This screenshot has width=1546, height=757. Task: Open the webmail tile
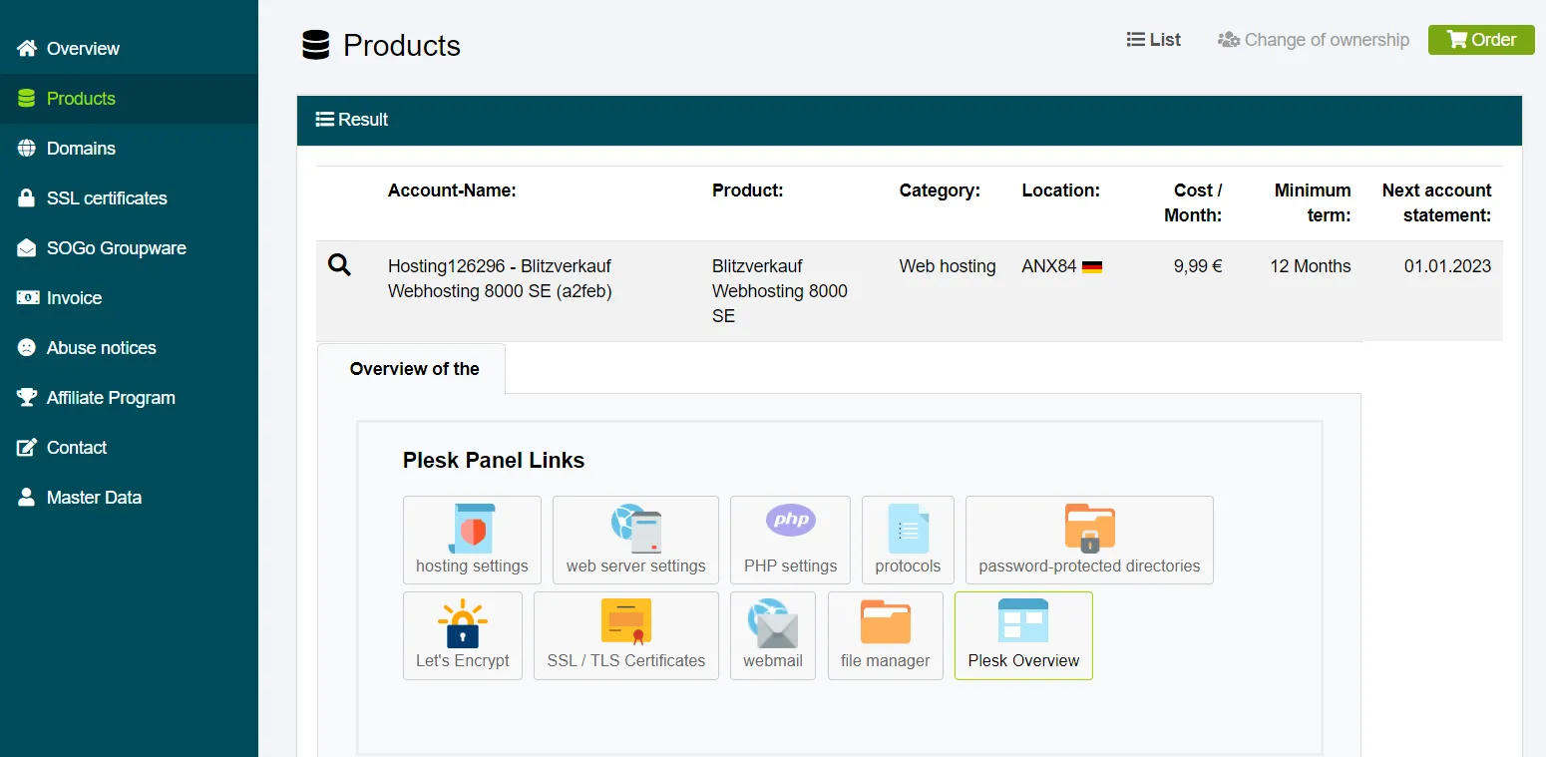coord(773,635)
